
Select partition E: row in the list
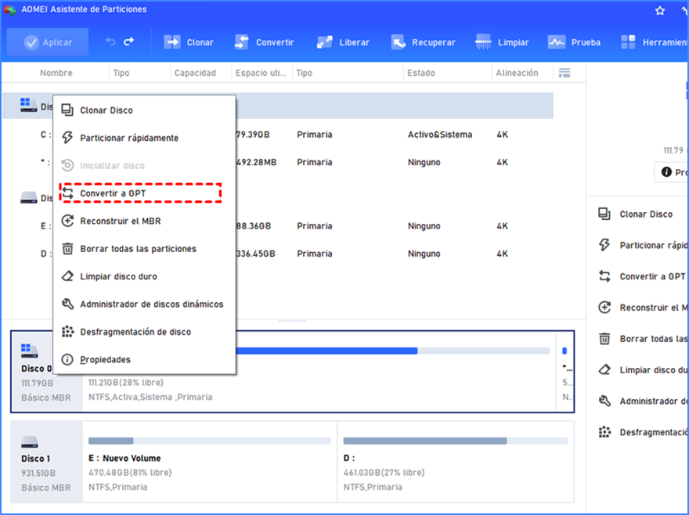coord(278,226)
